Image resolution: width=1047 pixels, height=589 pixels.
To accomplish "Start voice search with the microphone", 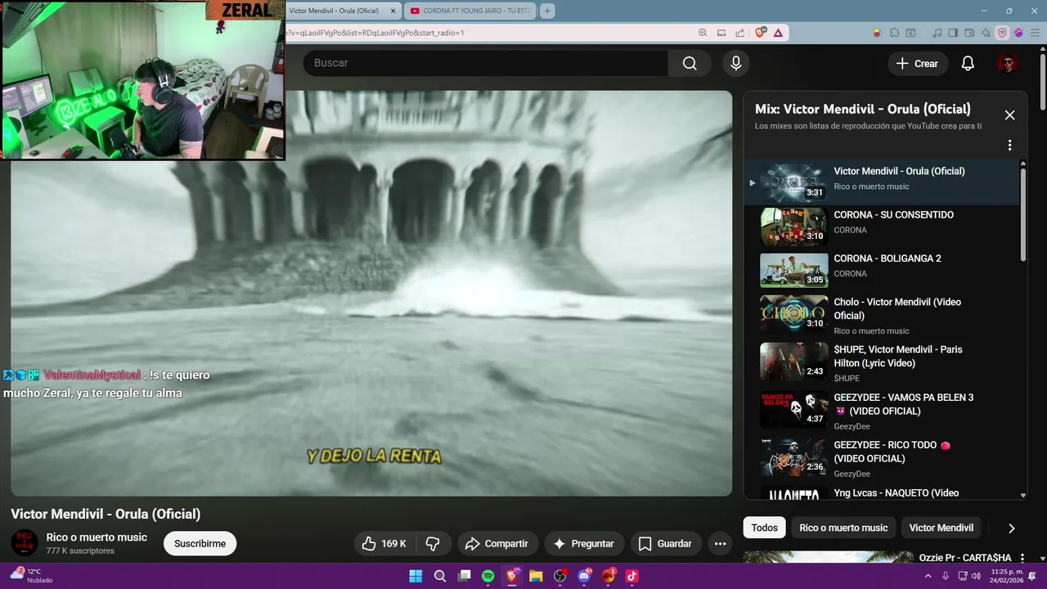I will 736,63.
